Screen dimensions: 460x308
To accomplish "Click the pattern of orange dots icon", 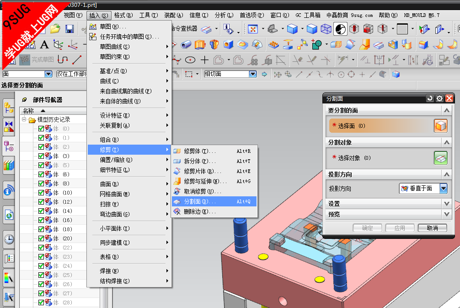I will pyautogui.click(x=273, y=45).
